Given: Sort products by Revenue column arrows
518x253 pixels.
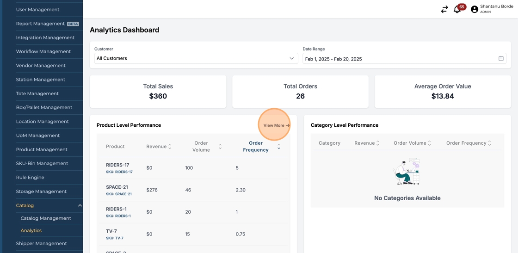Looking at the screenshot, I should [170, 147].
